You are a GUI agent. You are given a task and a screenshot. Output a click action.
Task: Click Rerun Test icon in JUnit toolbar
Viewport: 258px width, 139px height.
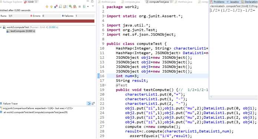[x=70, y=7]
